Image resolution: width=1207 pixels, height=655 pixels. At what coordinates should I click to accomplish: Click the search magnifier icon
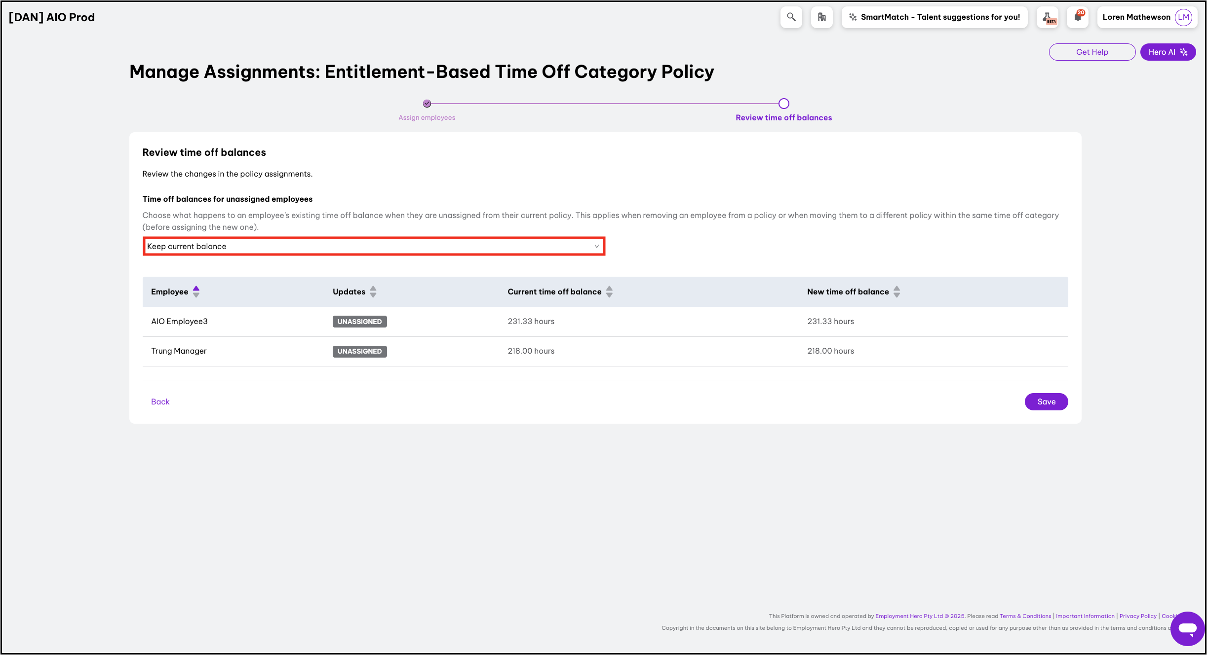click(x=791, y=17)
